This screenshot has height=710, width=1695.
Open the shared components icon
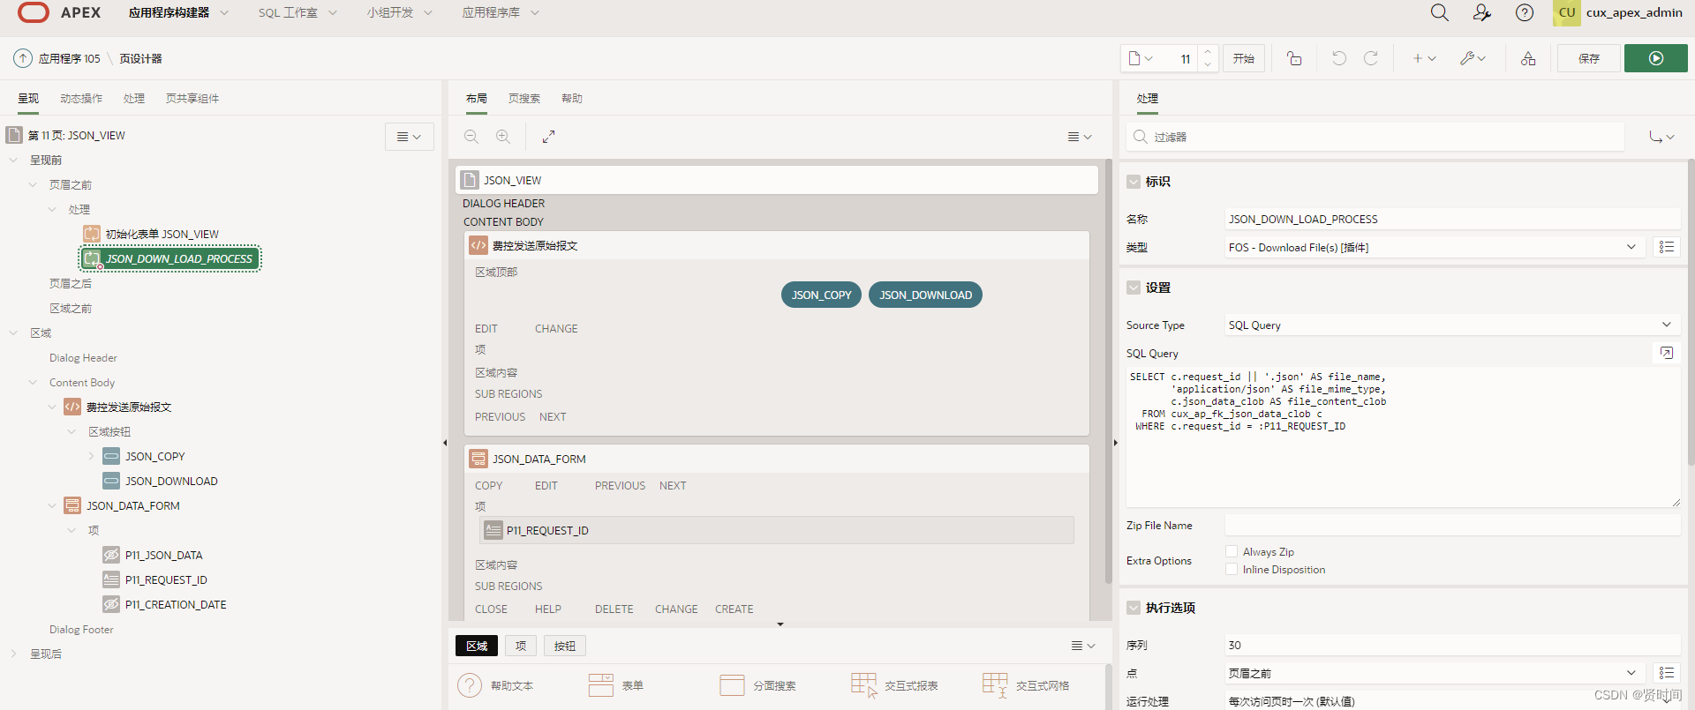point(1528,58)
